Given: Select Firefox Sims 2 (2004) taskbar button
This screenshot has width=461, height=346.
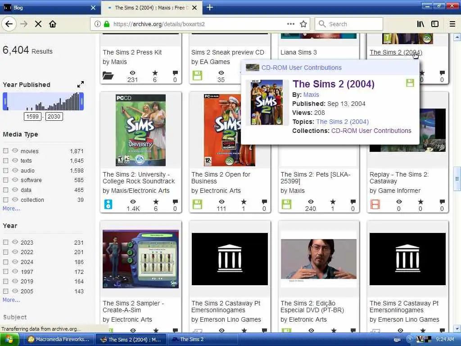Looking at the screenshot, I should (x=131, y=340).
